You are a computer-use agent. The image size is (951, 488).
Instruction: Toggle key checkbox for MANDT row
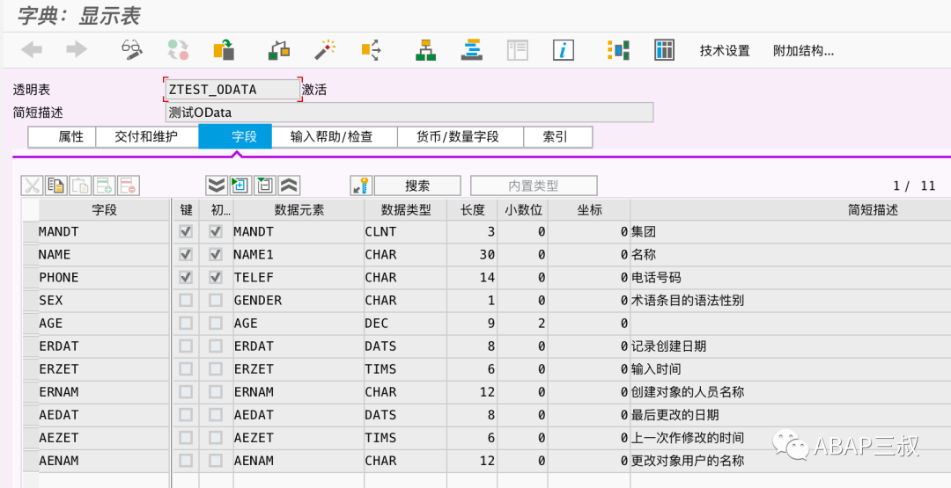tap(186, 231)
